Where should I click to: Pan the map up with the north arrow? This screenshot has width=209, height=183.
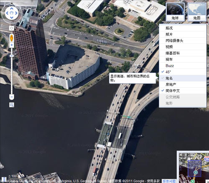[12, 8]
